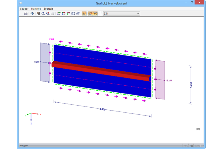Viewport: 223px width, 149px height.
Task: Click the 1.750 height dimension label
Action: coord(191,85)
